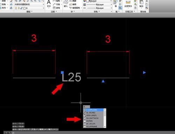This screenshot has height=134, width=175.
Task: Toggle layer lock padlock icon
Action: click(21, 8)
